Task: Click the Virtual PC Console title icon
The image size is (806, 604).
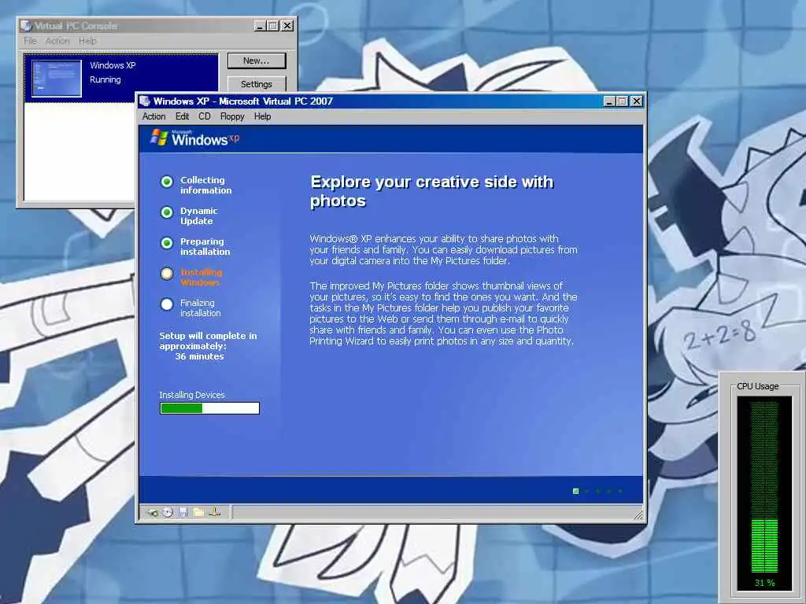Action: [26, 26]
